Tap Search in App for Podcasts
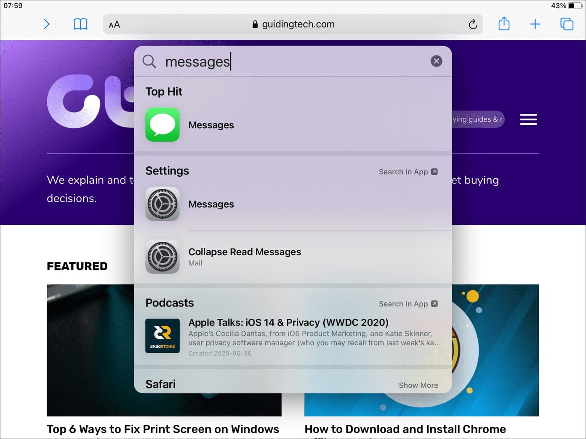Screen dimensions: 586x439 coord(408,304)
